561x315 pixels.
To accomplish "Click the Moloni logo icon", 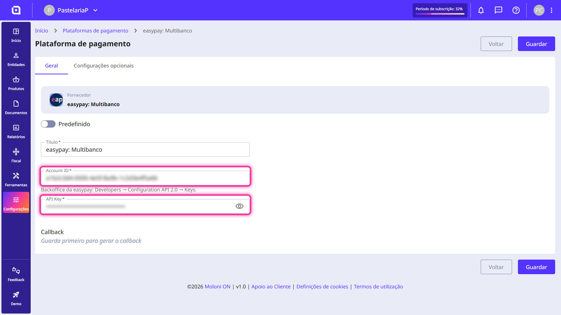I will (16, 10).
